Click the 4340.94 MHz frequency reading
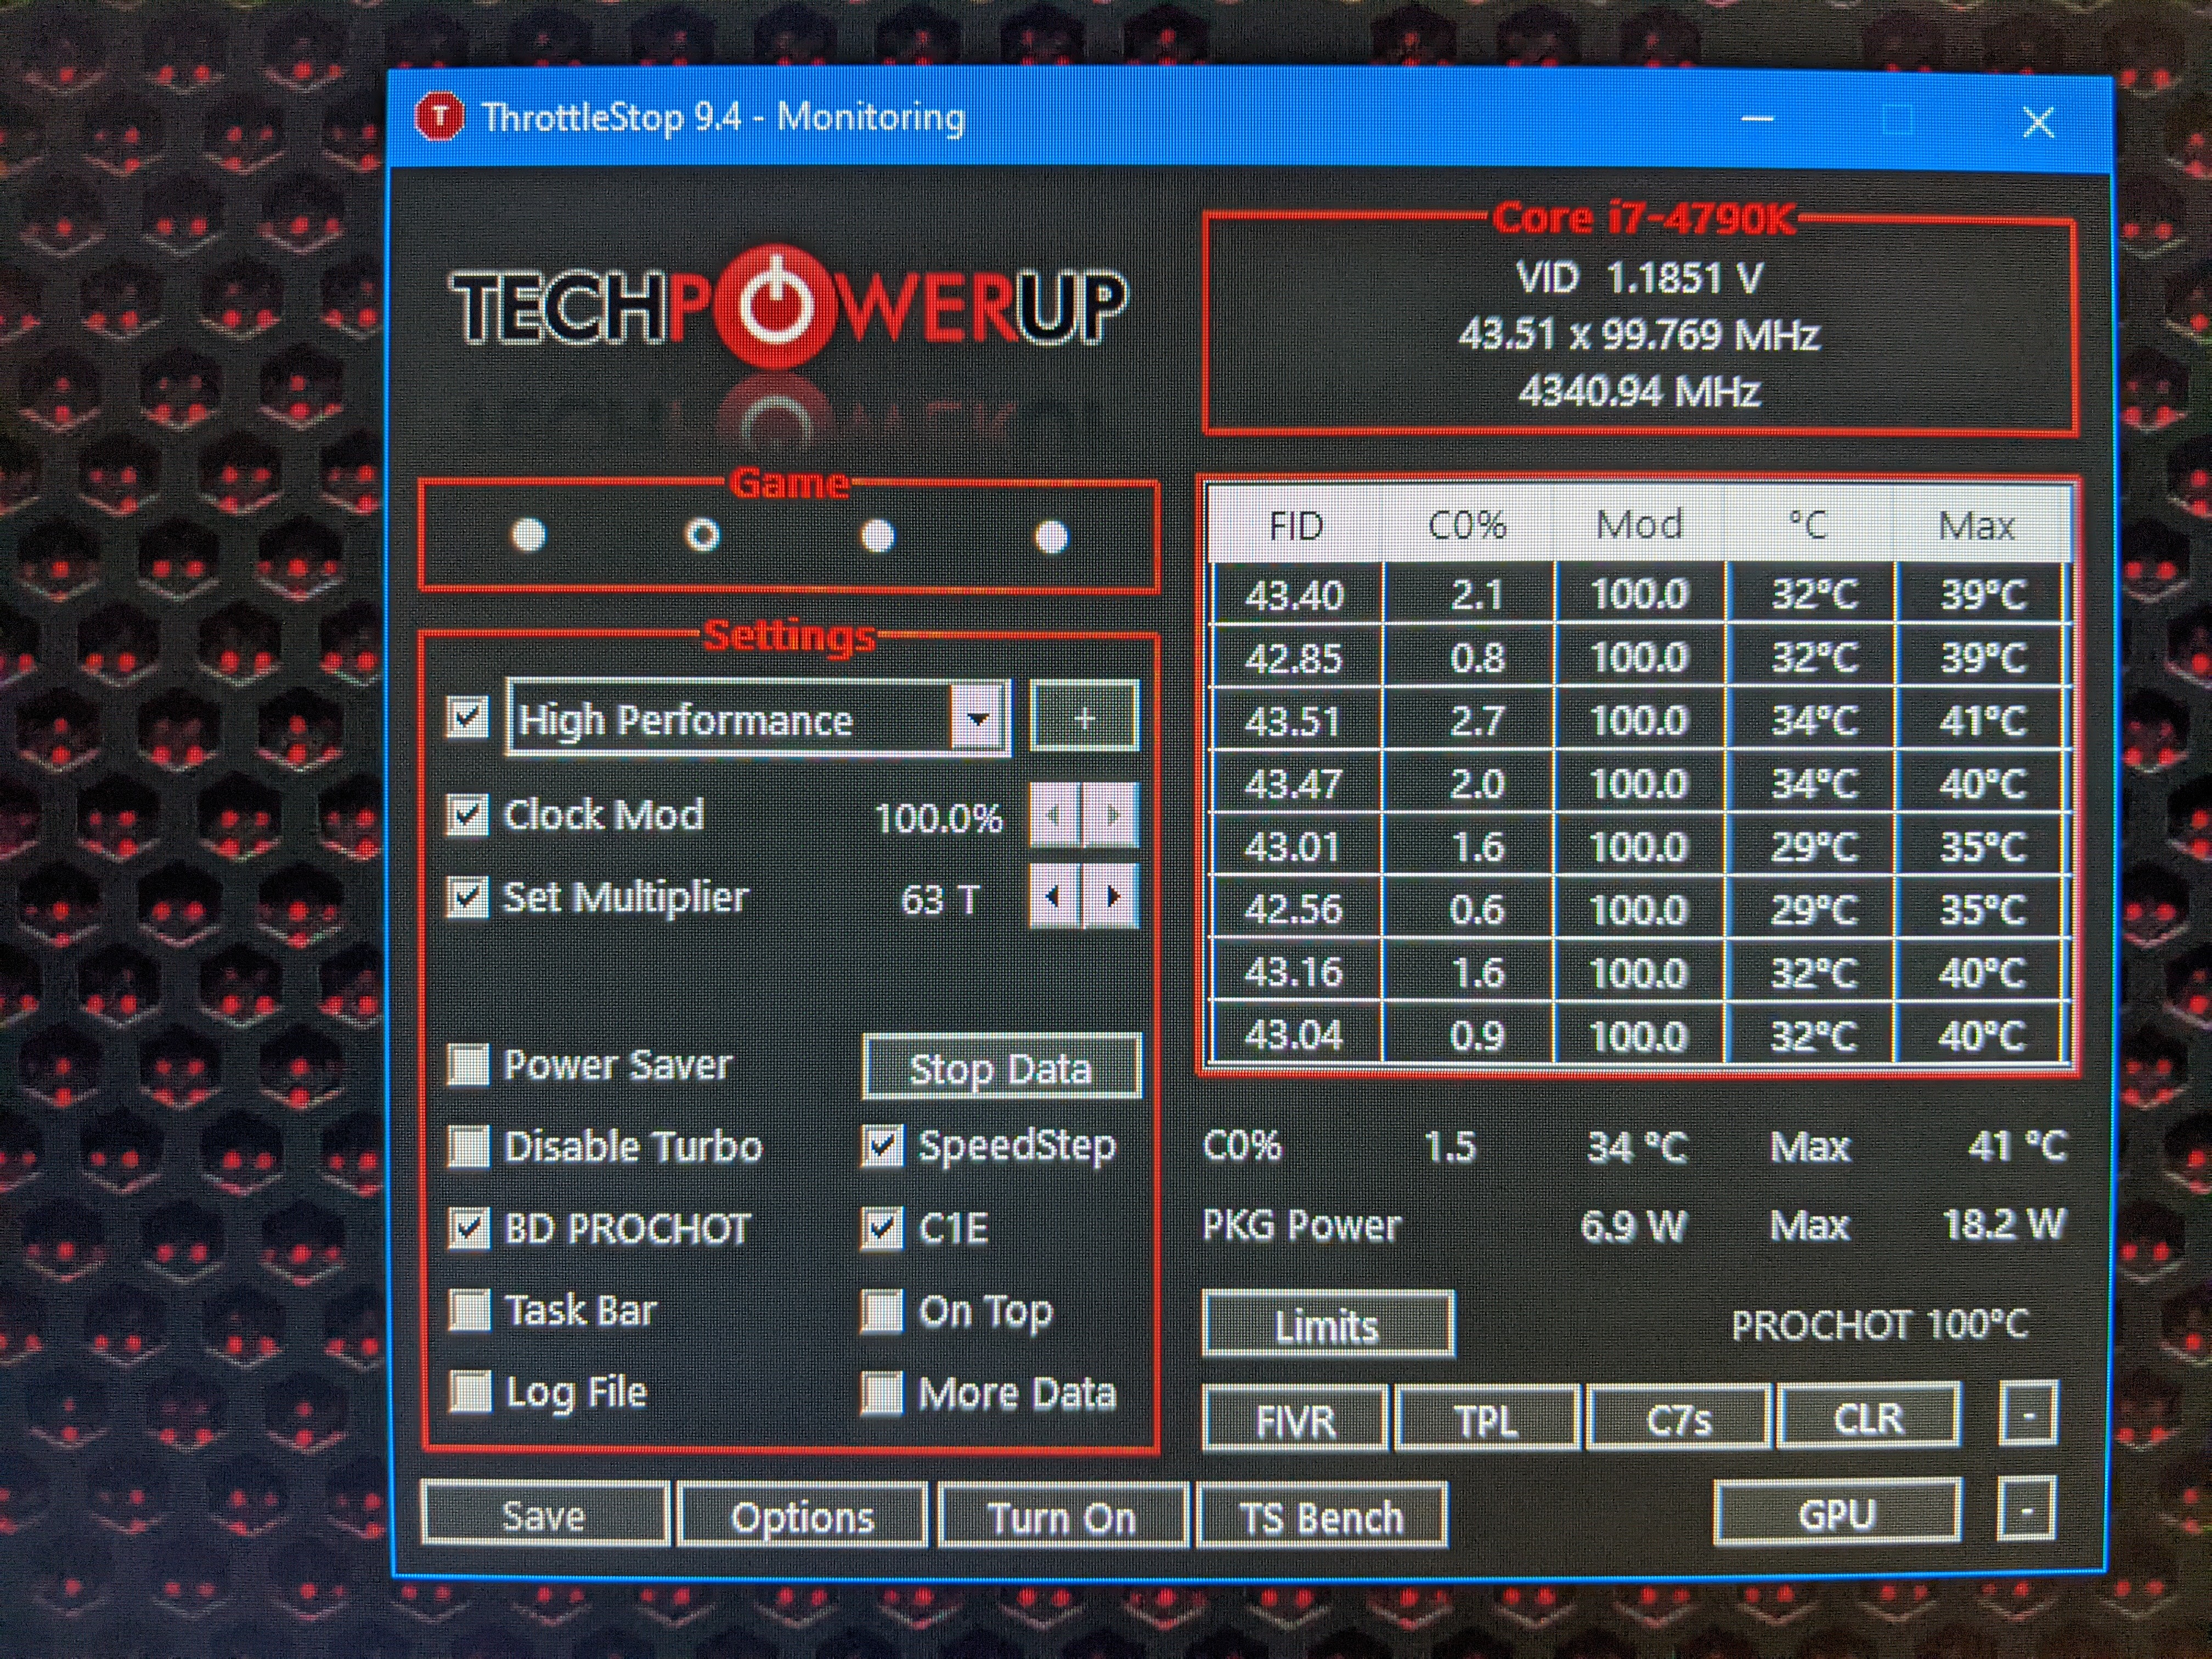Image resolution: width=2212 pixels, height=1659 pixels. pos(1639,391)
